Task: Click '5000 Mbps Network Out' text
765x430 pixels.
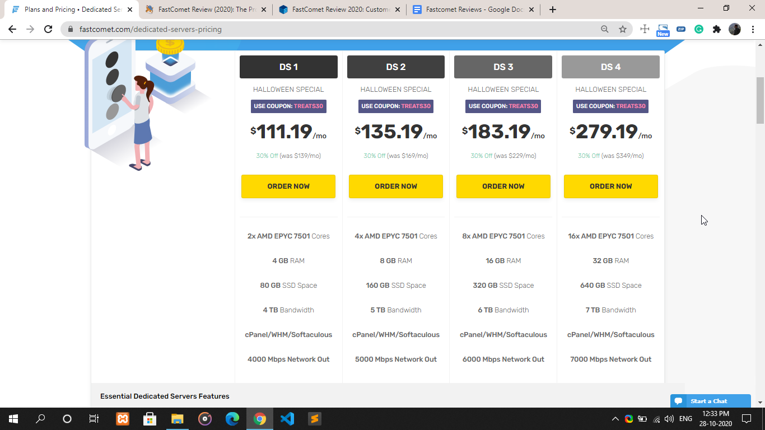Action: pos(396,359)
